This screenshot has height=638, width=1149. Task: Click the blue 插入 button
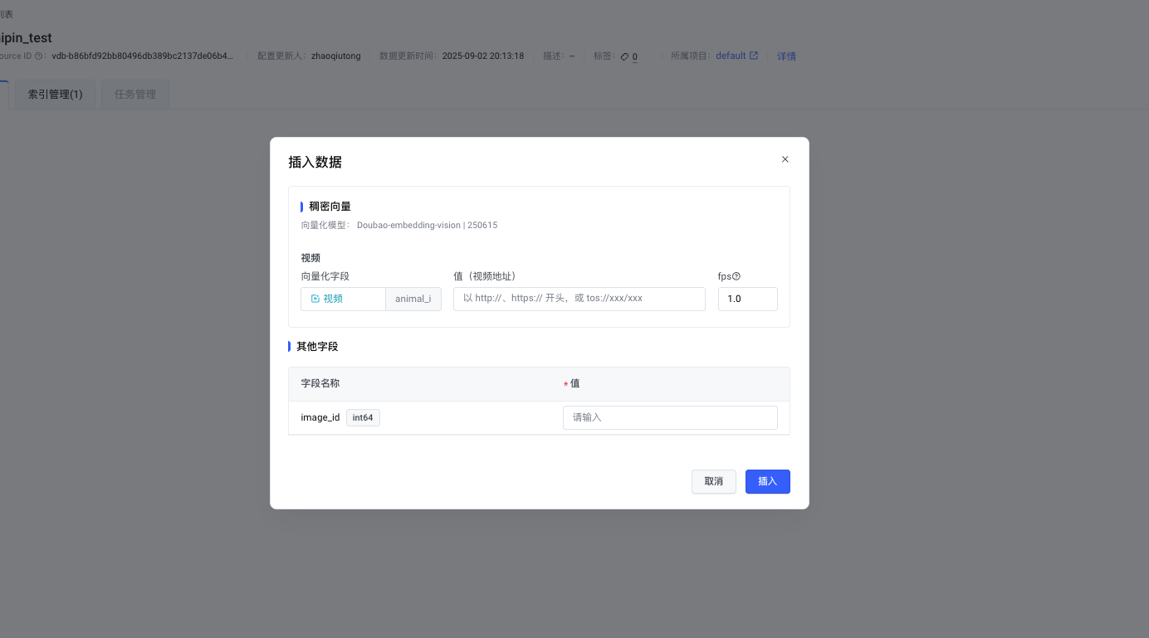768,481
